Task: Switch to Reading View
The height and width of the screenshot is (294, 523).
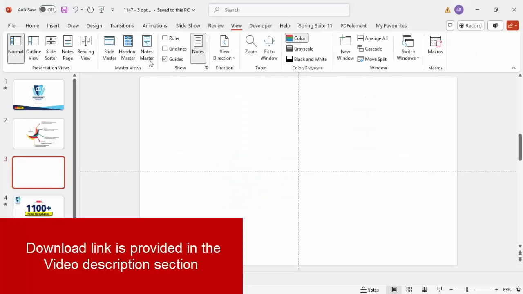Action: tap(85, 48)
